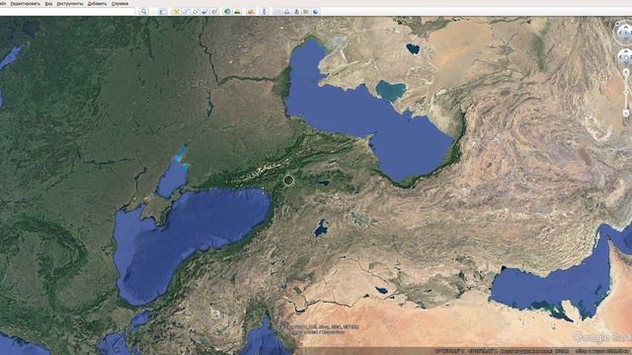Click the Print toolbar icon
This screenshot has width=632, height=355.
tap(287, 12)
